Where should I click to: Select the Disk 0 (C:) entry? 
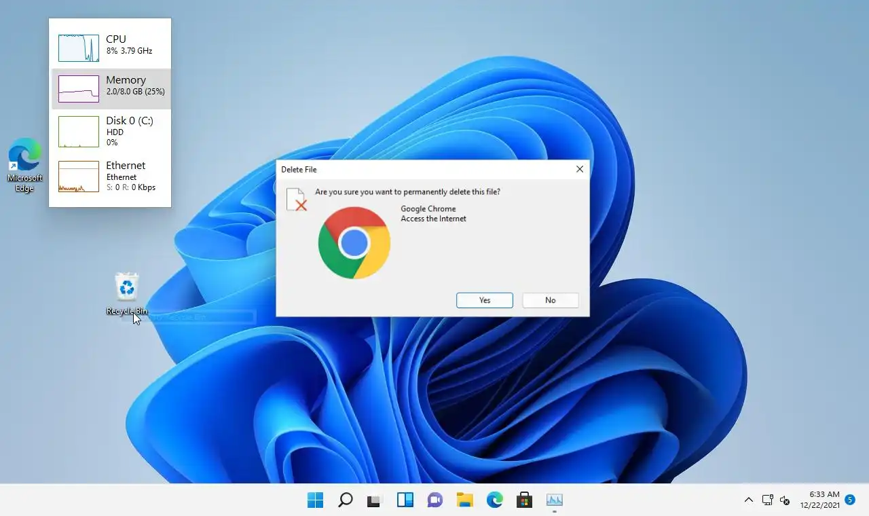click(x=111, y=132)
